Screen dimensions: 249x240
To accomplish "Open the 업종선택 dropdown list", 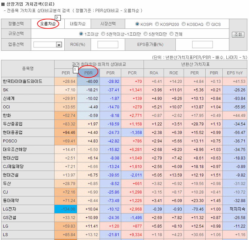I will coord(48,45).
